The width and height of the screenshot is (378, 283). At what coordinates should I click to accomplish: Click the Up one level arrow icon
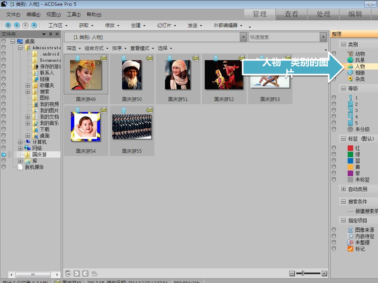34,25
